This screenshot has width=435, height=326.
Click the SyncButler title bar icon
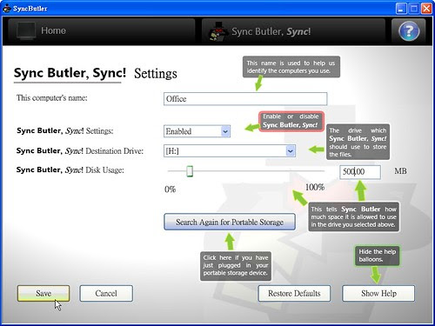[x=6, y=9]
